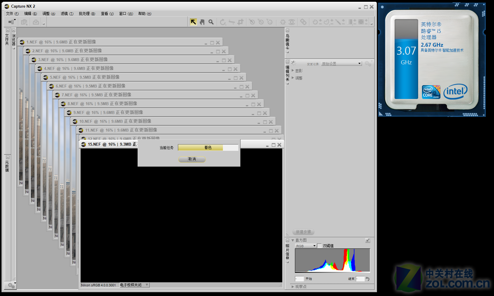Expand the 显影 develop section
This screenshot has width=494, height=296.
pos(293,71)
